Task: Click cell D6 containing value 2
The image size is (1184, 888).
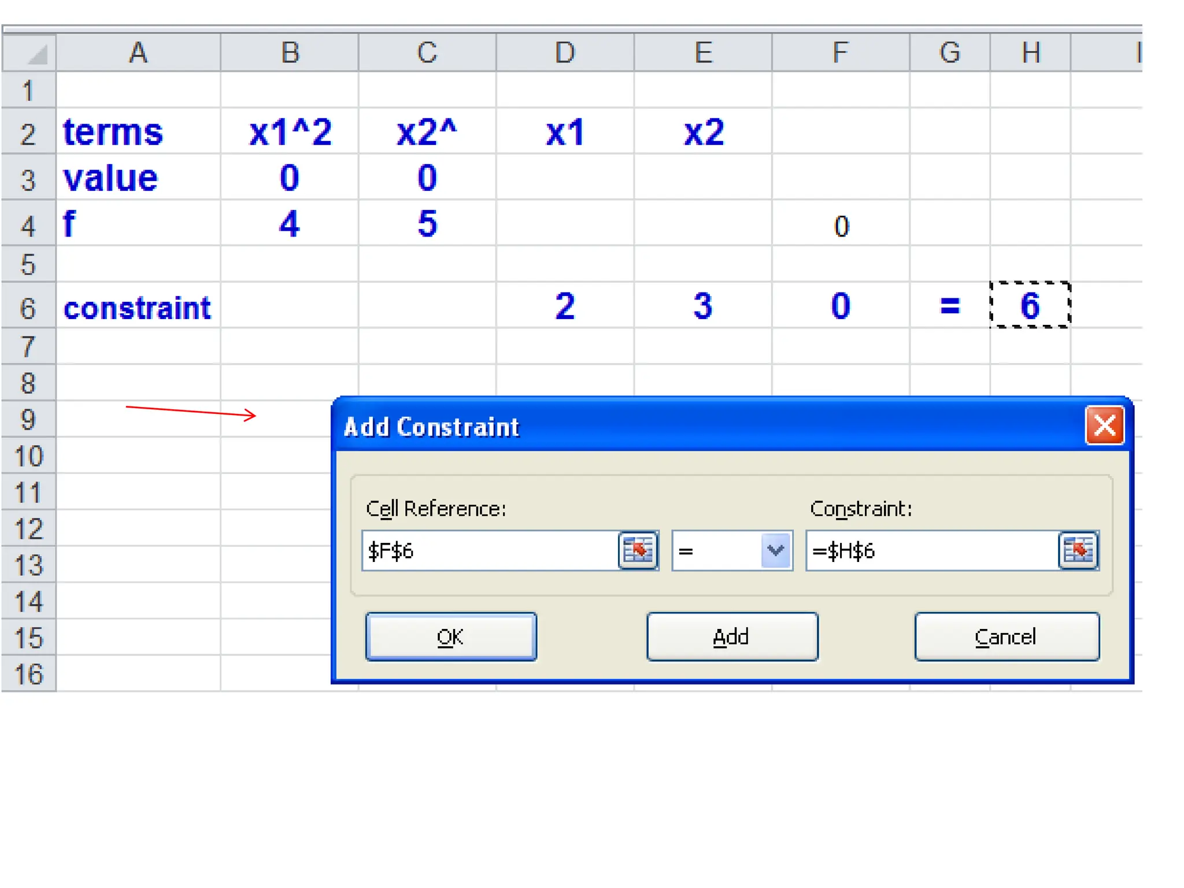Action: tap(565, 305)
